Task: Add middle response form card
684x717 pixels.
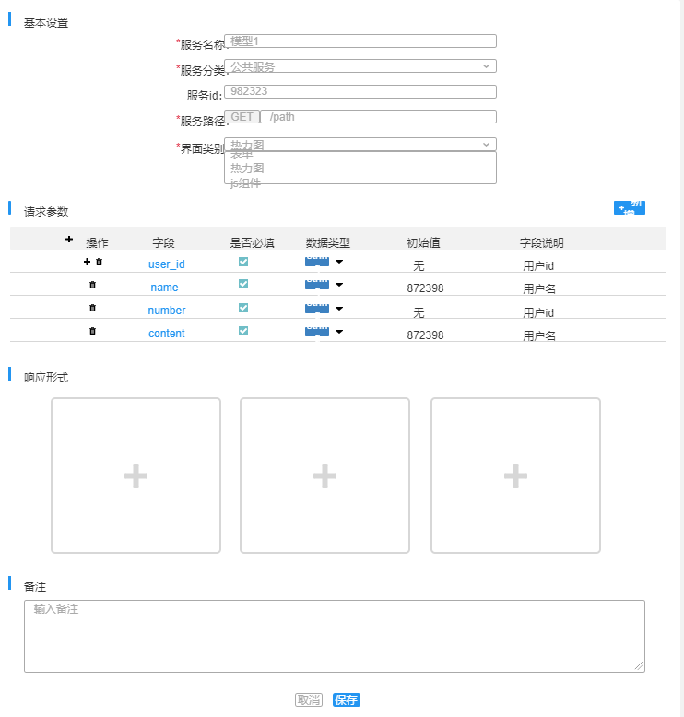Action: point(324,476)
